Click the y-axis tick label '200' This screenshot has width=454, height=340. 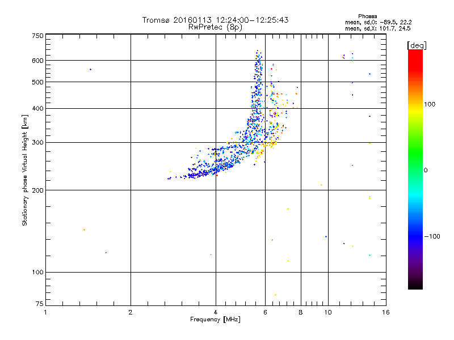pos(37,190)
